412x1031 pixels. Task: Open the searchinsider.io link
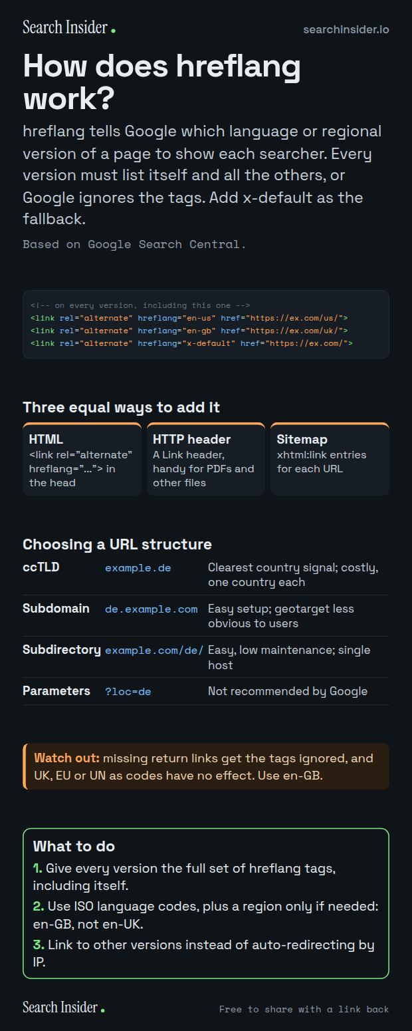[x=346, y=30]
